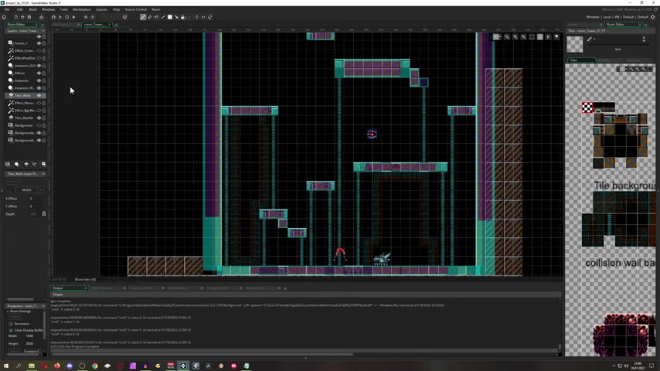The width and height of the screenshot is (660, 371).
Task: Open tileset picker ellipsis button
Action: click(40, 190)
